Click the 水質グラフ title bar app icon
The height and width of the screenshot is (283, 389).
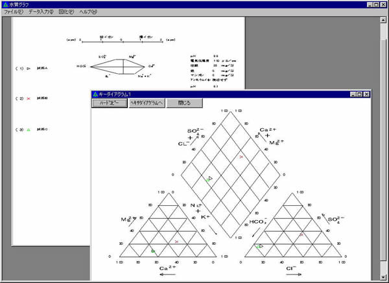(5, 4)
